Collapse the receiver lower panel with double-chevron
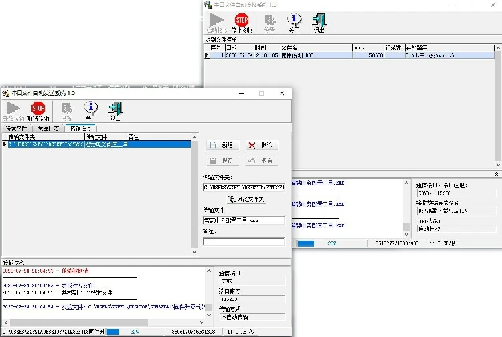The width and height of the screenshot is (502, 337). point(496,174)
